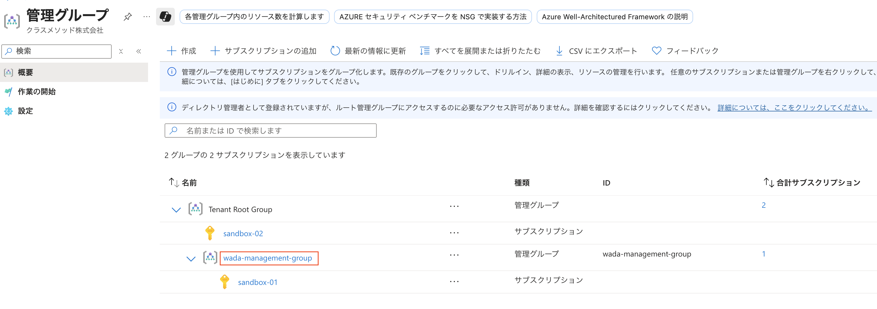Open the ellipsis menu for Tenant Root Group
Screen dimensions: 877x309
pos(454,206)
